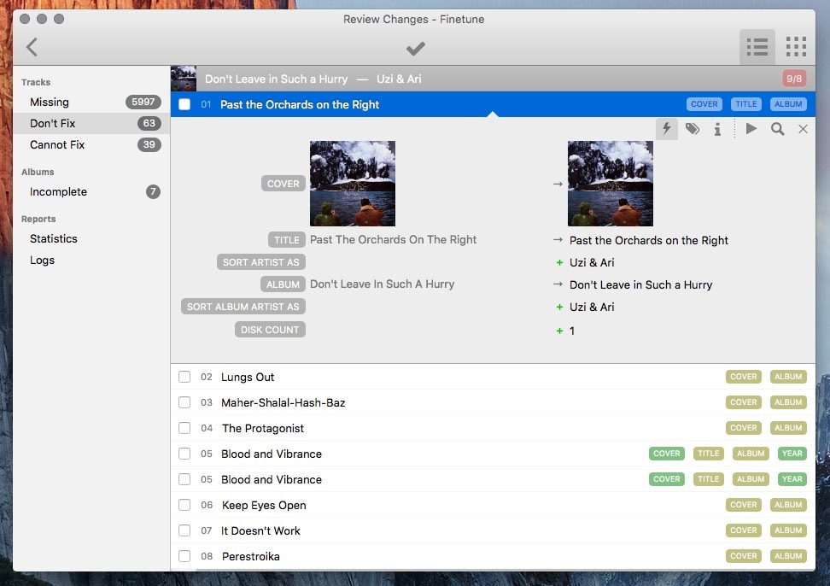
Task: Click COVER tag on selected track row
Action: pyautogui.click(x=704, y=103)
